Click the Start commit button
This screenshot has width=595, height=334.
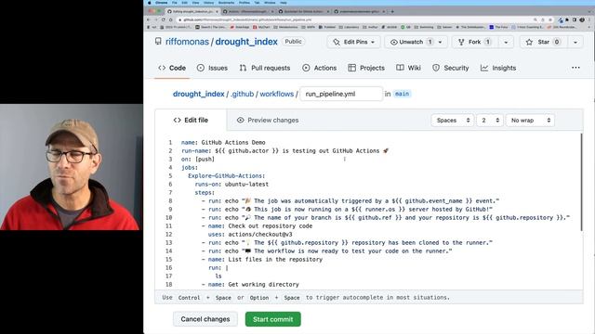click(272, 319)
